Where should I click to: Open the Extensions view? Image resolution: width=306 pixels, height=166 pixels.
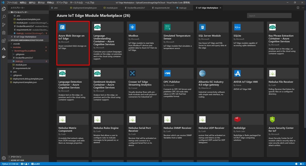click(x=4, y=40)
